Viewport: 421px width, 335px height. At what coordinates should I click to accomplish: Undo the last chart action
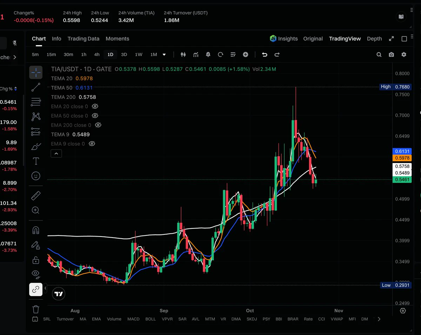pos(265,55)
